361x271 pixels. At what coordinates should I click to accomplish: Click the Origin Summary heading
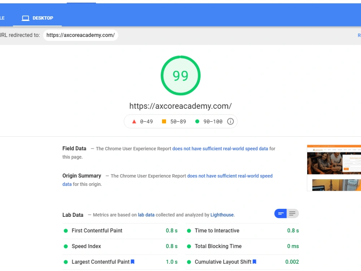[82, 176]
